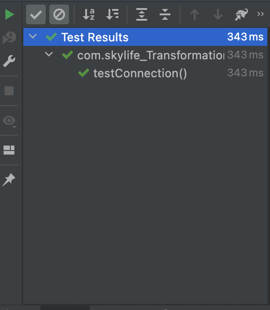This screenshot has height=310, width=270.
Task: Go to next failed test arrow
Action: [218, 14]
